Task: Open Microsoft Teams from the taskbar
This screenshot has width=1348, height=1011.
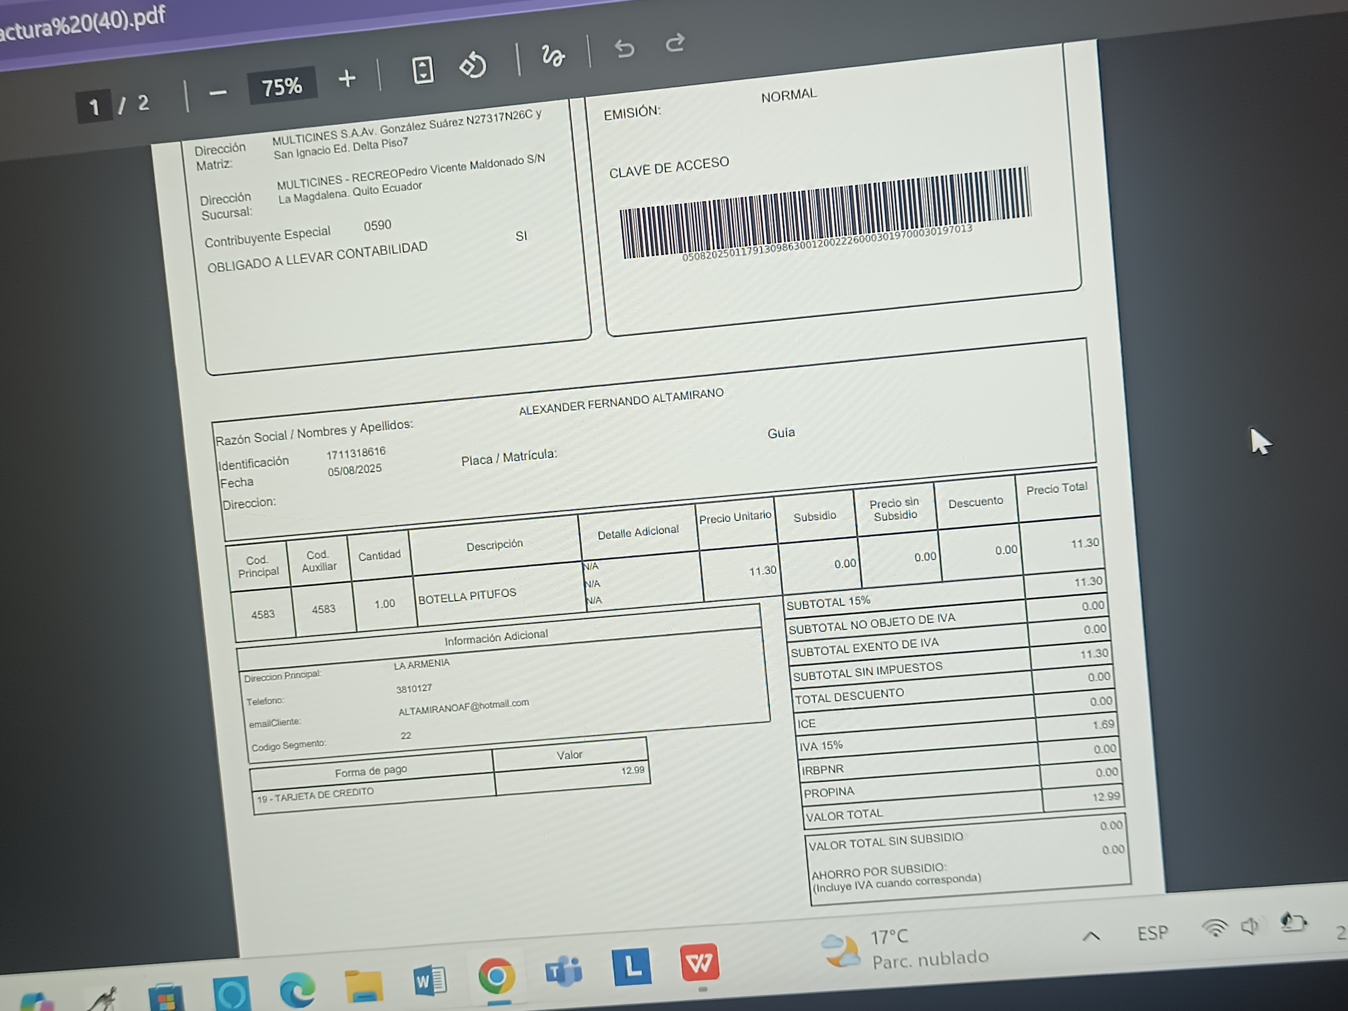Action: (x=564, y=971)
